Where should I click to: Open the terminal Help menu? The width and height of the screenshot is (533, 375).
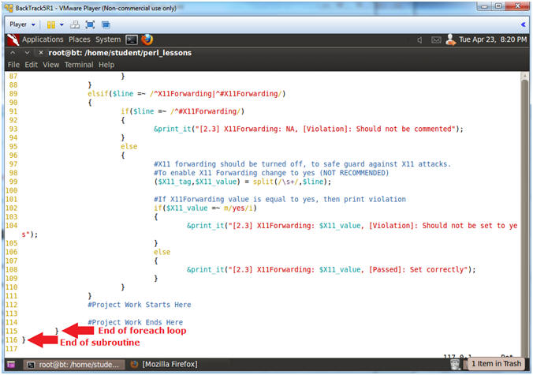coord(106,65)
